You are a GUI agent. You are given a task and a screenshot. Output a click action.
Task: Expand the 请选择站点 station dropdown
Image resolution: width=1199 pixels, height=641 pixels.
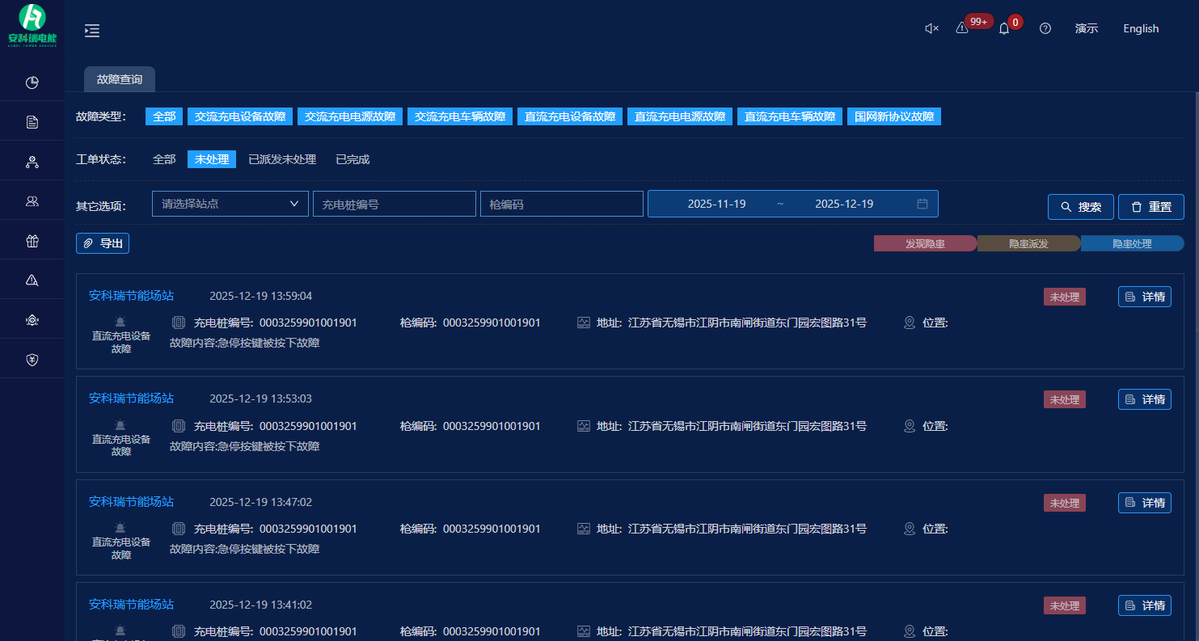[x=230, y=204]
